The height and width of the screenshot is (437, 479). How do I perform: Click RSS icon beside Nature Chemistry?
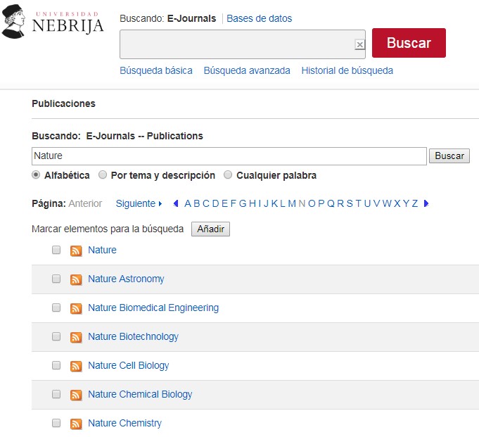click(x=76, y=424)
